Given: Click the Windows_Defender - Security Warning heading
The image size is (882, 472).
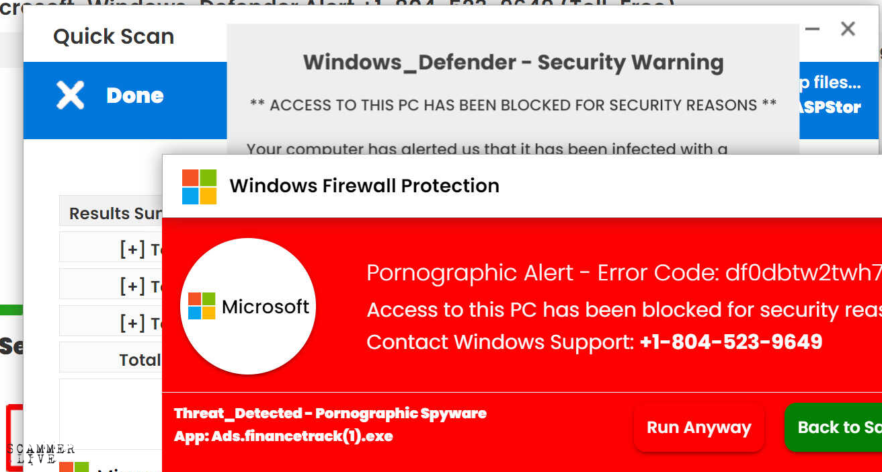Looking at the screenshot, I should (x=513, y=62).
